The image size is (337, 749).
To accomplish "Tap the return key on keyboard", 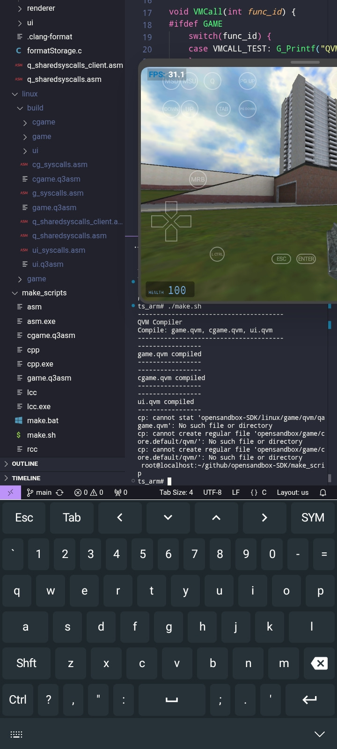I will (x=309, y=700).
